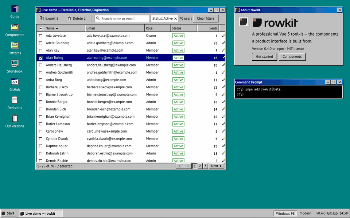Sort by the Status column header
The height and width of the screenshot is (218, 350).
(184, 28)
